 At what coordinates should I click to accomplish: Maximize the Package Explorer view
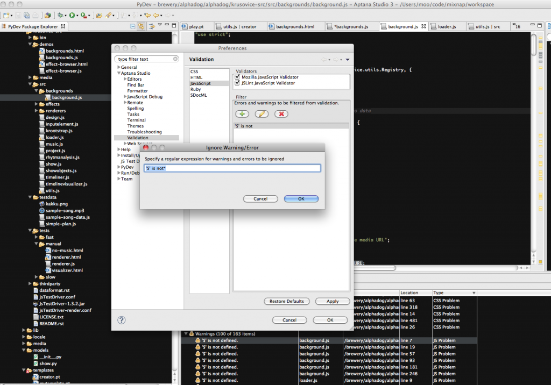pyautogui.click(x=174, y=25)
